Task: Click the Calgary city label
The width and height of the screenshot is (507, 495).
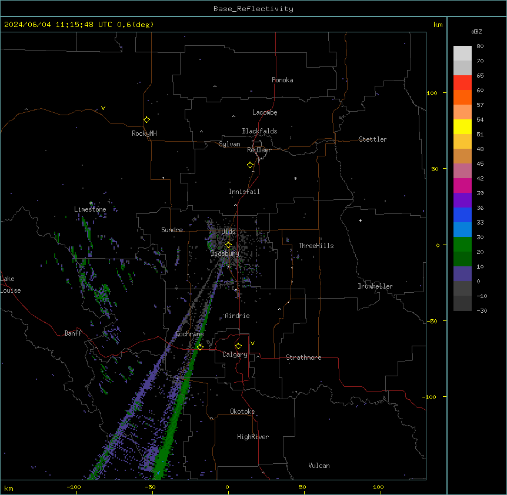Action: coord(235,354)
